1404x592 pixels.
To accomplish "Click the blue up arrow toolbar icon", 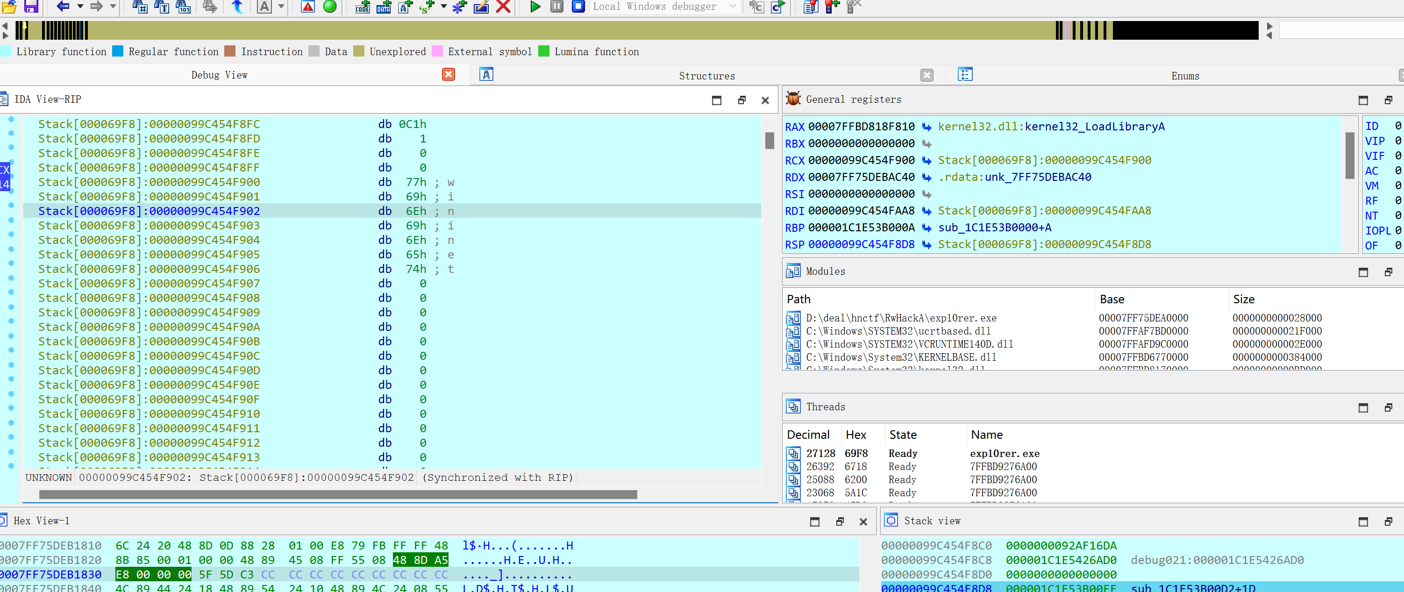I will point(237,6).
